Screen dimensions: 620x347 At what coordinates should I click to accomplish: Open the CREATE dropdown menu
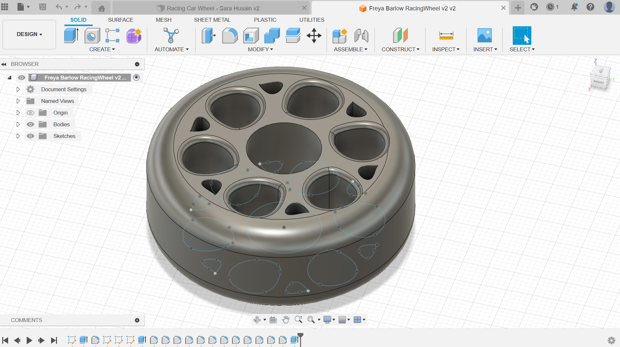[102, 49]
